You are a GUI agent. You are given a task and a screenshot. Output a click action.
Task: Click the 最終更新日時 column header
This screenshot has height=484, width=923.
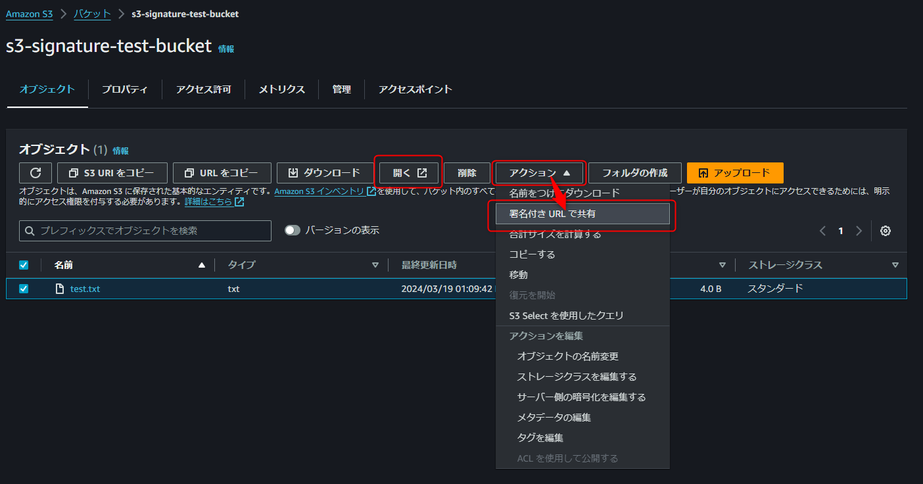[429, 265]
